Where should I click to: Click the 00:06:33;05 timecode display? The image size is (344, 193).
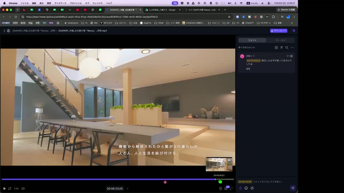[115, 188]
